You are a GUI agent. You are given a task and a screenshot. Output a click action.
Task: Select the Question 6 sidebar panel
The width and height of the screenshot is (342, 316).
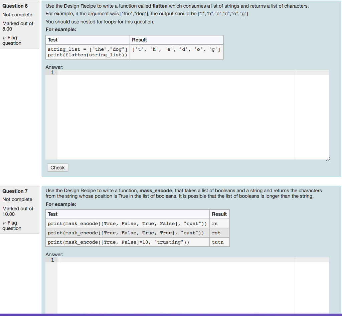coord(19,25)
